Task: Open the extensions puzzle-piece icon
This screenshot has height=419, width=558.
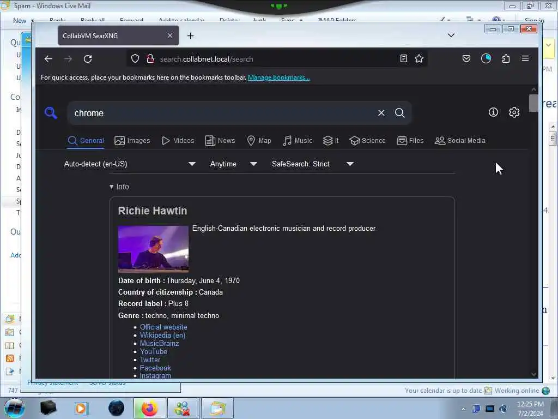Action: click(506, 58)
